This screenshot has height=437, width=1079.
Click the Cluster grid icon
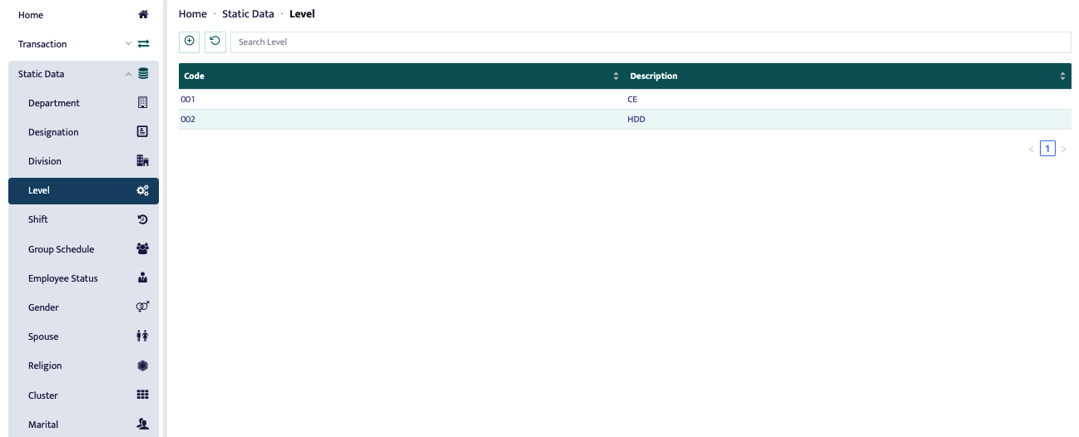142,395
